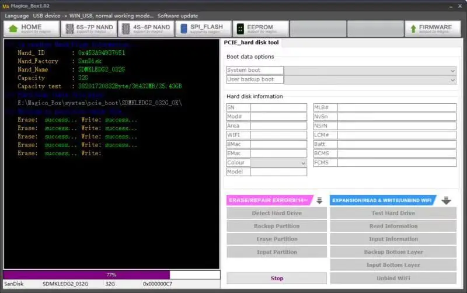Click the Magico Box title bar logo
The image size is (467, 293).
pos(6,6)
